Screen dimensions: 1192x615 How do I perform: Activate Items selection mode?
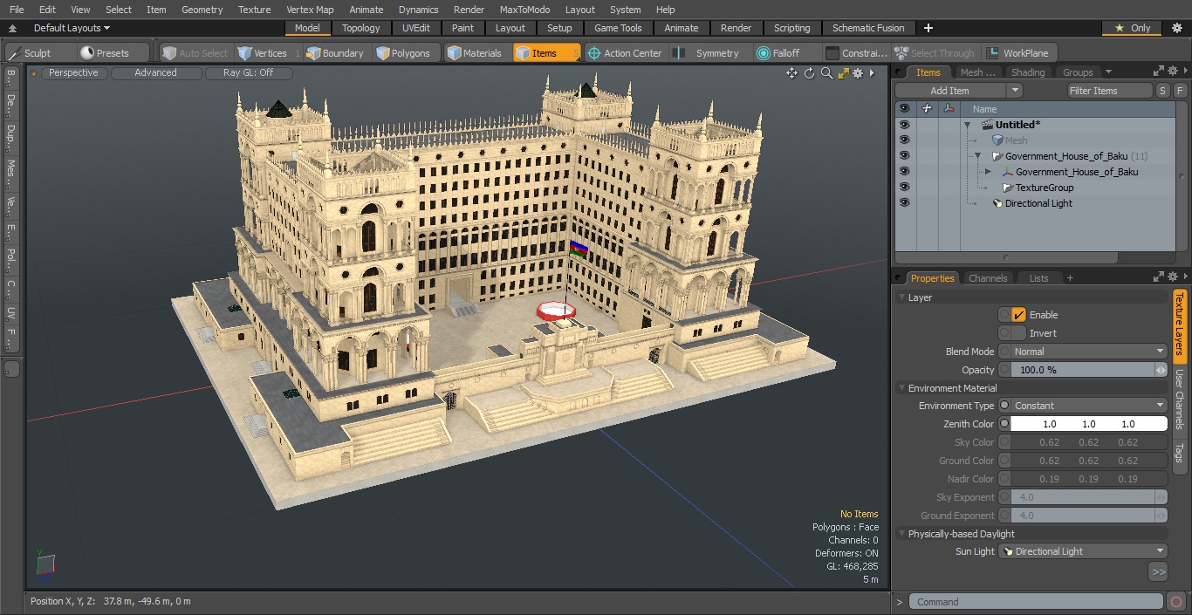pos(546,53)
